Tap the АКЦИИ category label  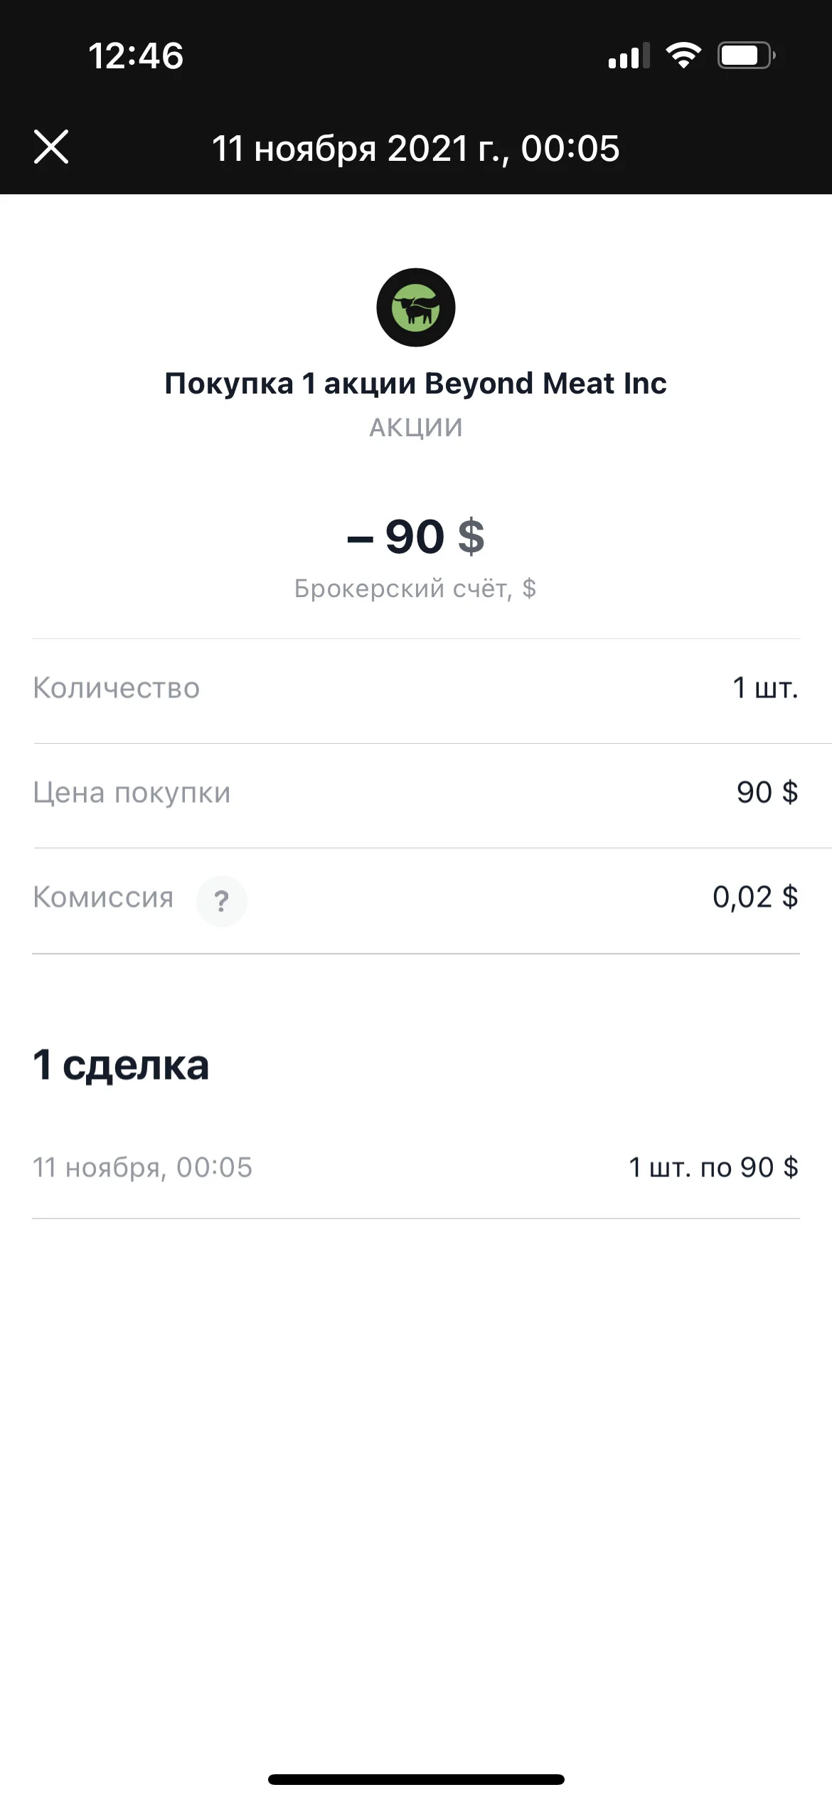tap(416, 427)
